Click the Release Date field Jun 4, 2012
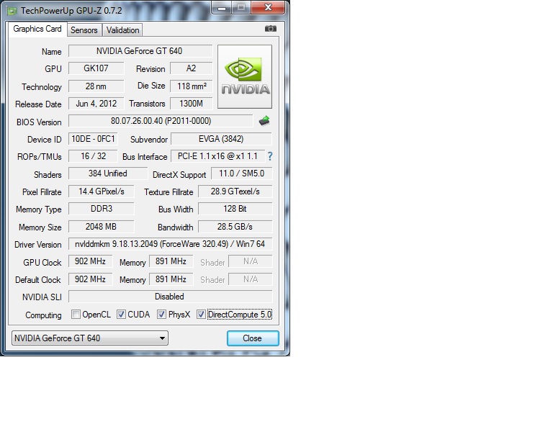 pos(96,103)
